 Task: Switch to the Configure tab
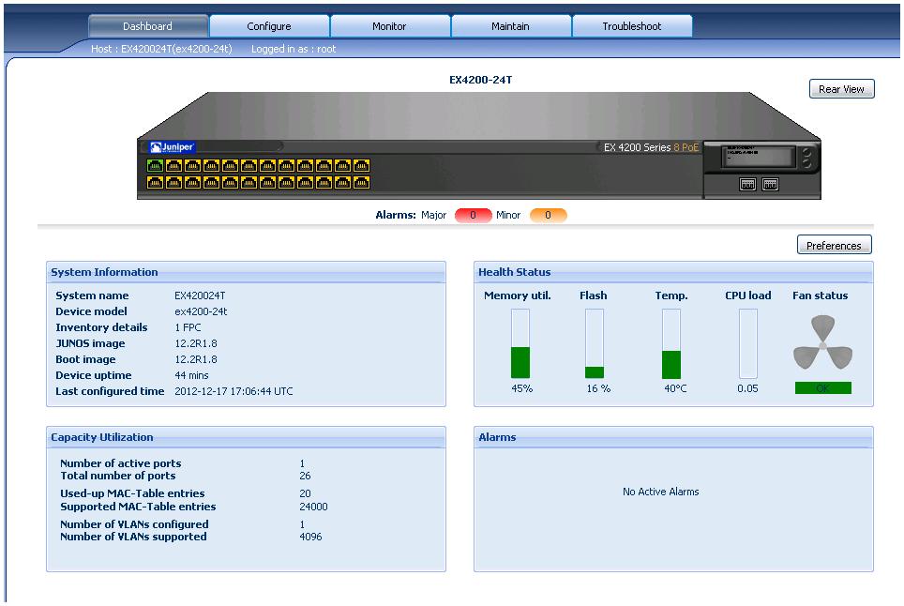click(269, 25)
